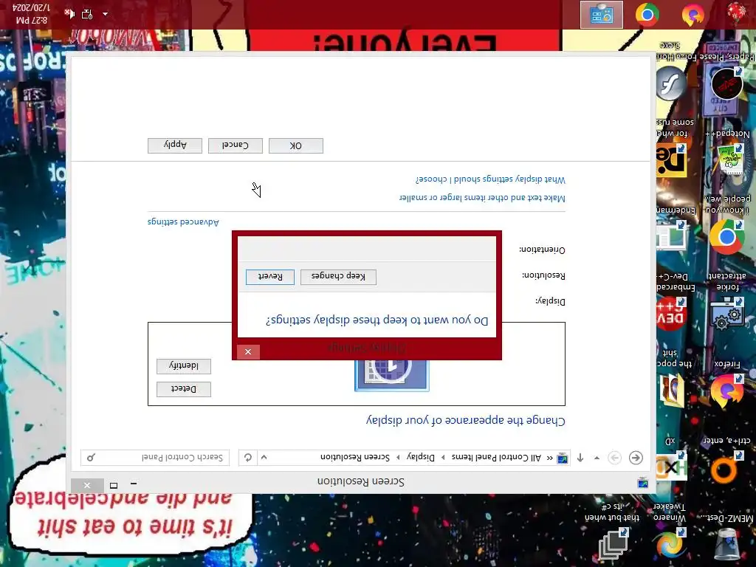Open the Flash-icon Forza Horizon 5.exe file
The height and width of the screenshot is (567, 756).
[671, 83]
